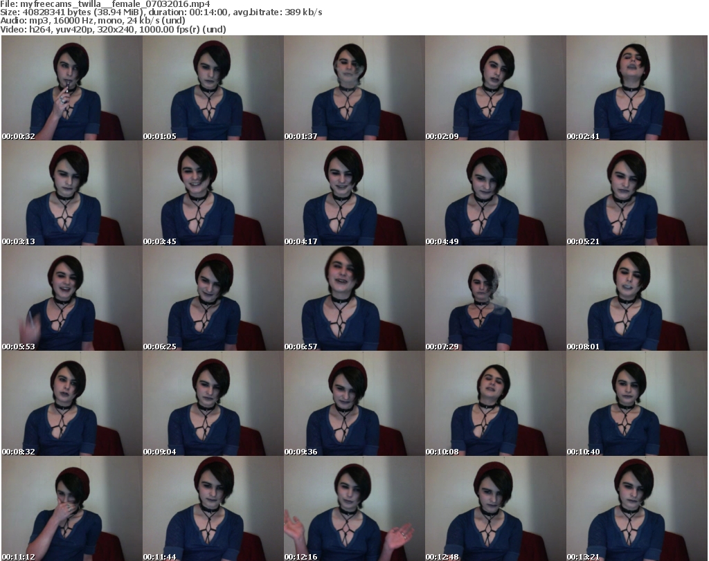Click the 'Audio: mp3, 16000 Hz' info line
The width and height of the screenshot is (709, 561).
93,21
